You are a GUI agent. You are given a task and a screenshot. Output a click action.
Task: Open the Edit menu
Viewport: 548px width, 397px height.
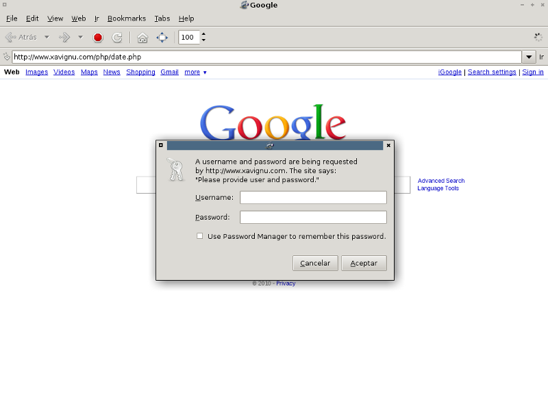32,18
